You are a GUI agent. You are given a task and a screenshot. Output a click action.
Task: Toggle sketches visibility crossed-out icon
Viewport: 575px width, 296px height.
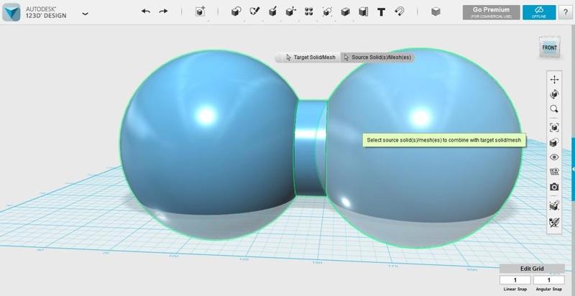[x=554, y=222]
